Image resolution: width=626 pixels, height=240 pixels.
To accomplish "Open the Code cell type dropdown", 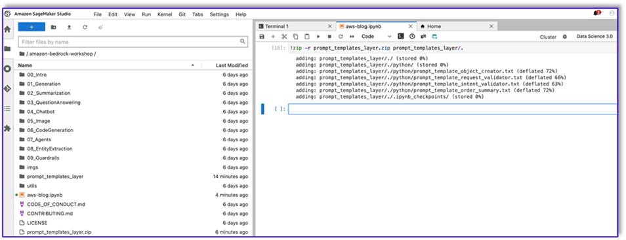I will tap(376, 37).
